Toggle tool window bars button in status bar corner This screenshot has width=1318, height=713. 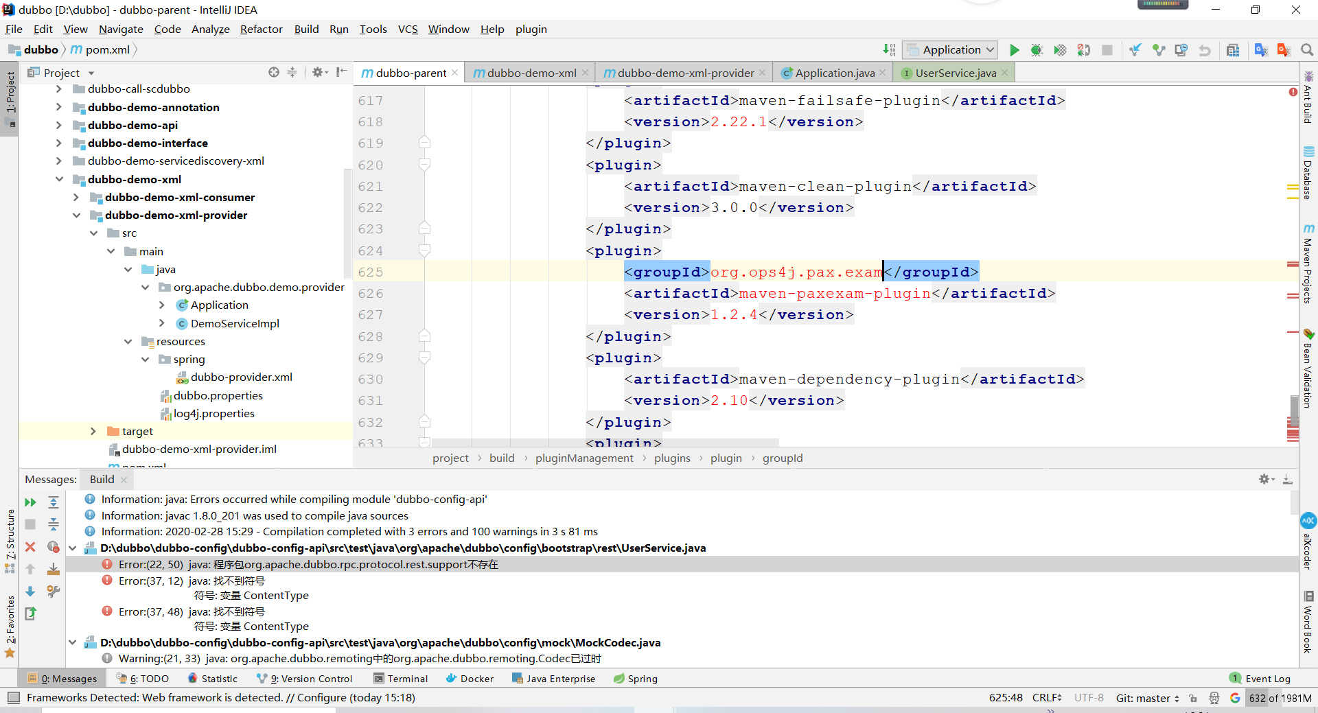click(x=13, y=698)
